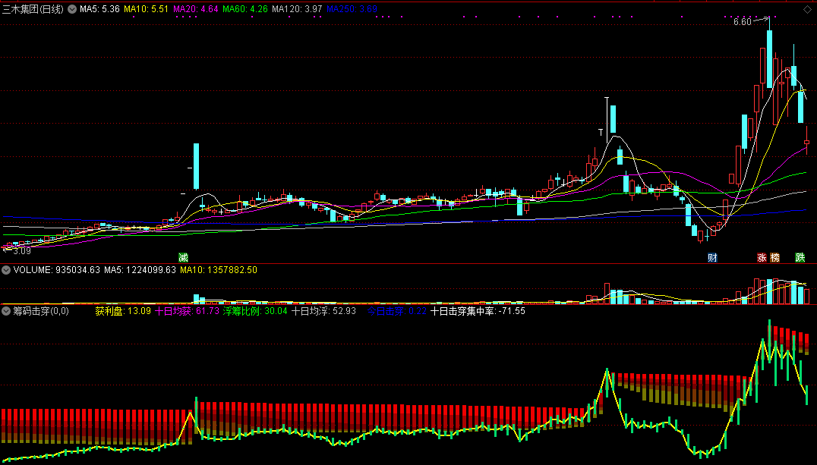Click the MA120: 3.97 label

(297, 9)
